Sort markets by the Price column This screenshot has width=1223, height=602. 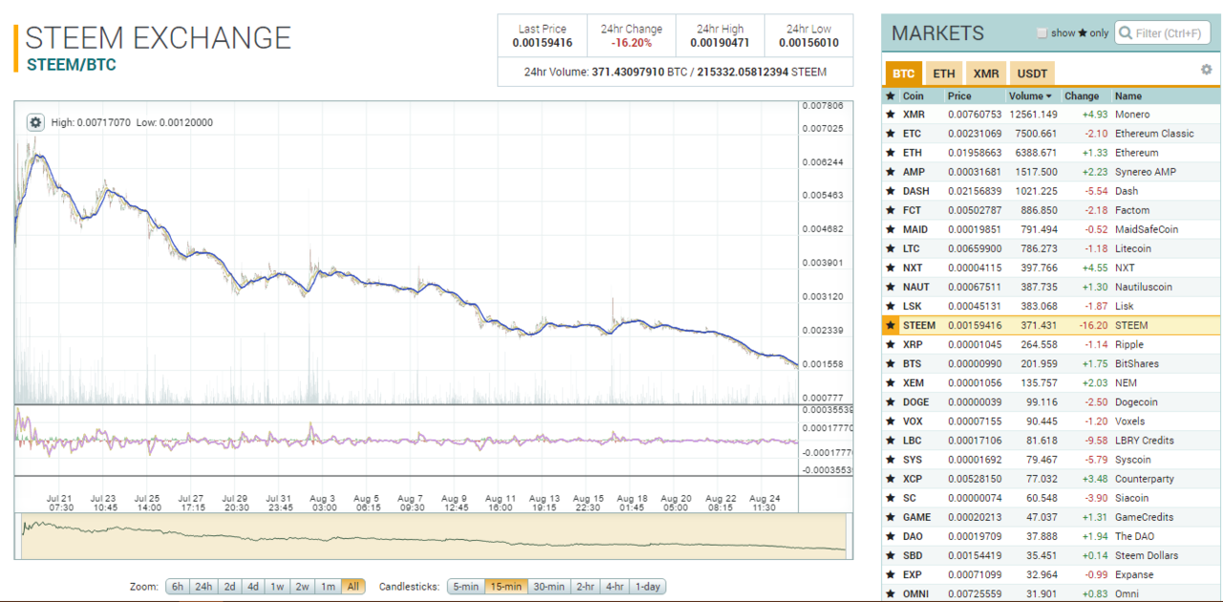pyautogui.click(x=959, y=96)
